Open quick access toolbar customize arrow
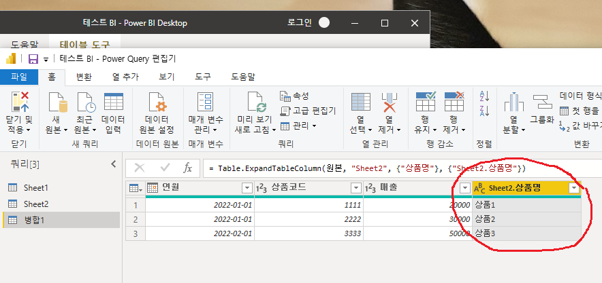 point(46,59)
